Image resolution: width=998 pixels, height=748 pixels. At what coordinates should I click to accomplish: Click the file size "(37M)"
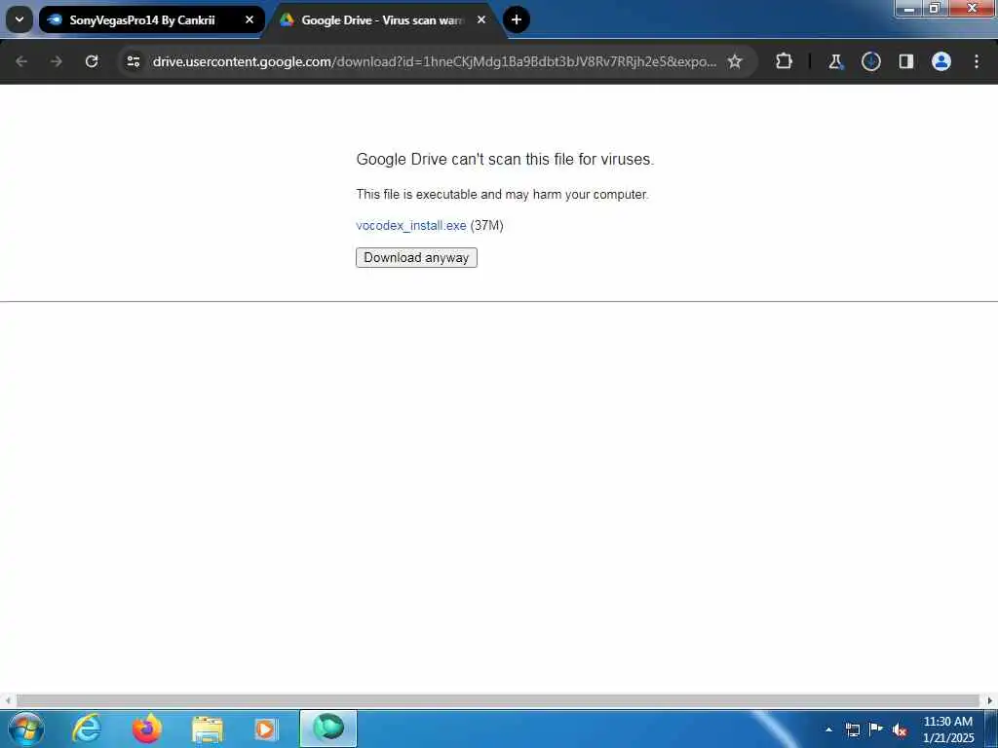pyautogui.click(x=487, y=225)
